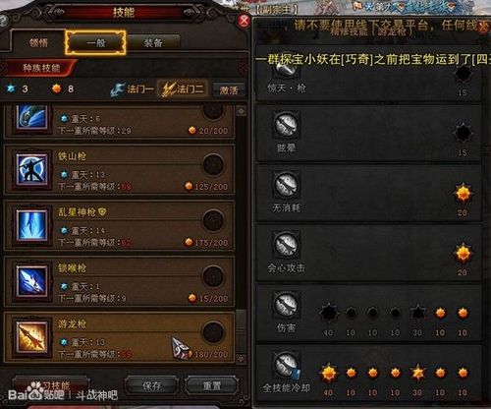Screen dimensions: 491x409
Task: Click the 保存 button
Action: click(151, 385)
